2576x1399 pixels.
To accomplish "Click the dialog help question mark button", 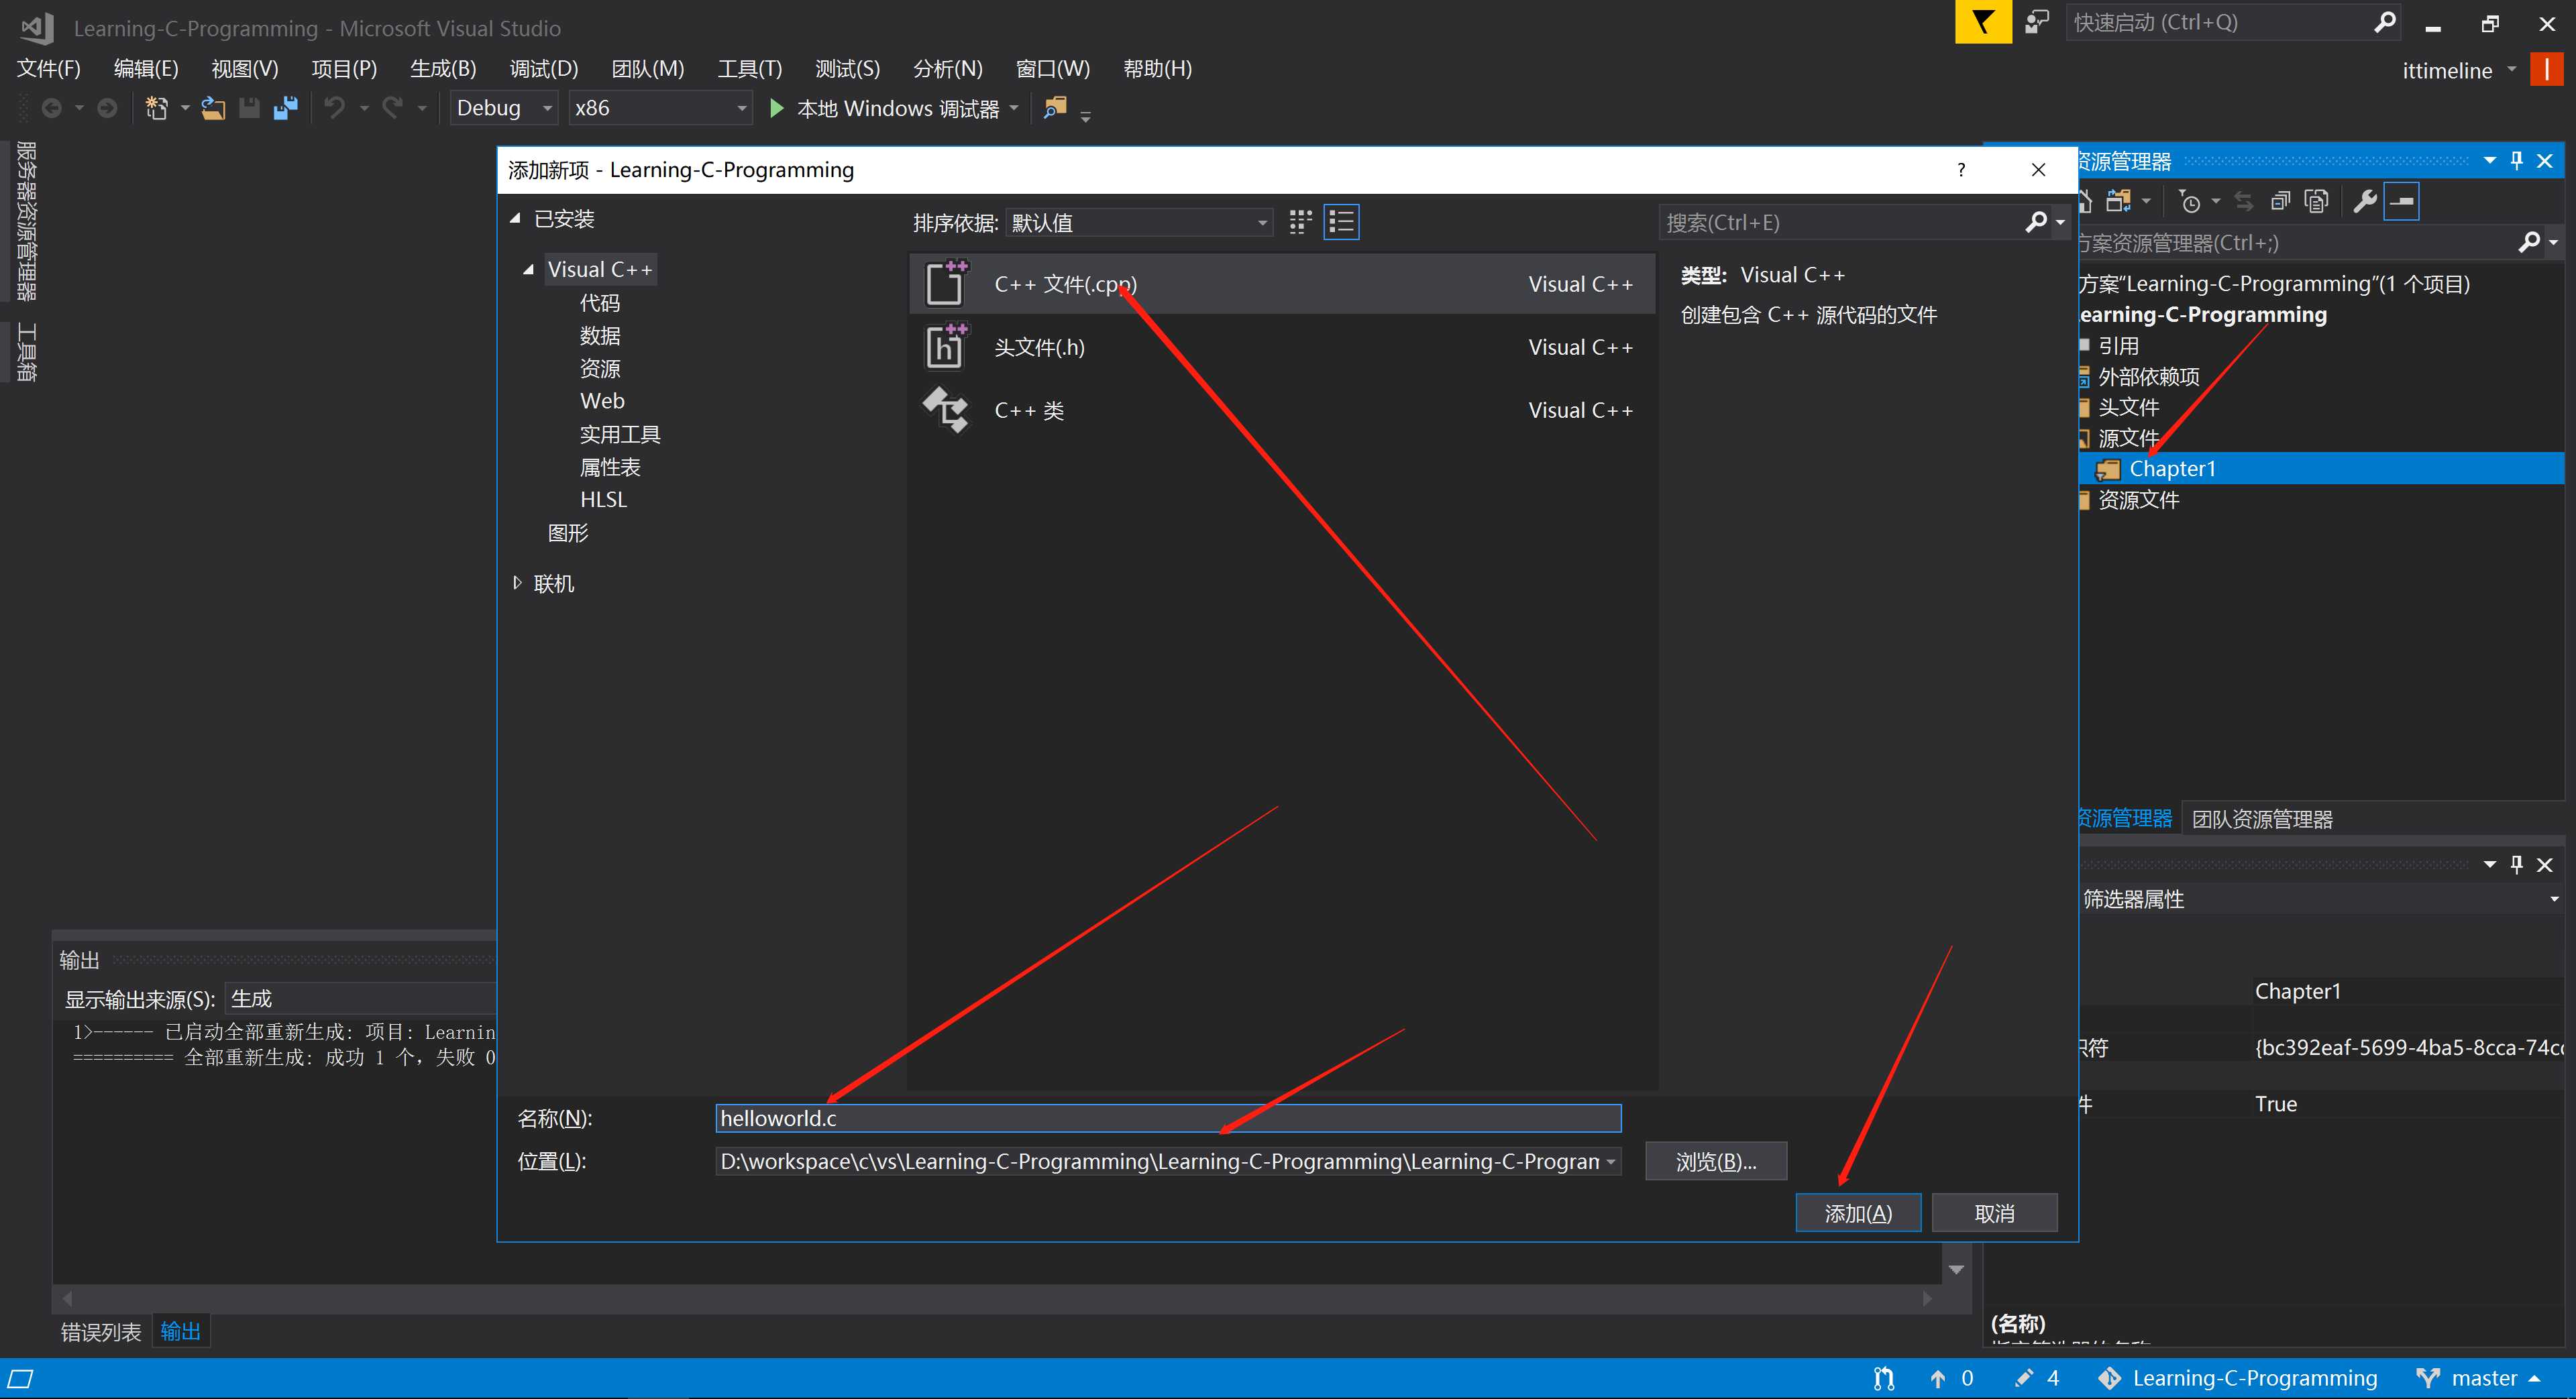I will click(x=1961, y=169).
